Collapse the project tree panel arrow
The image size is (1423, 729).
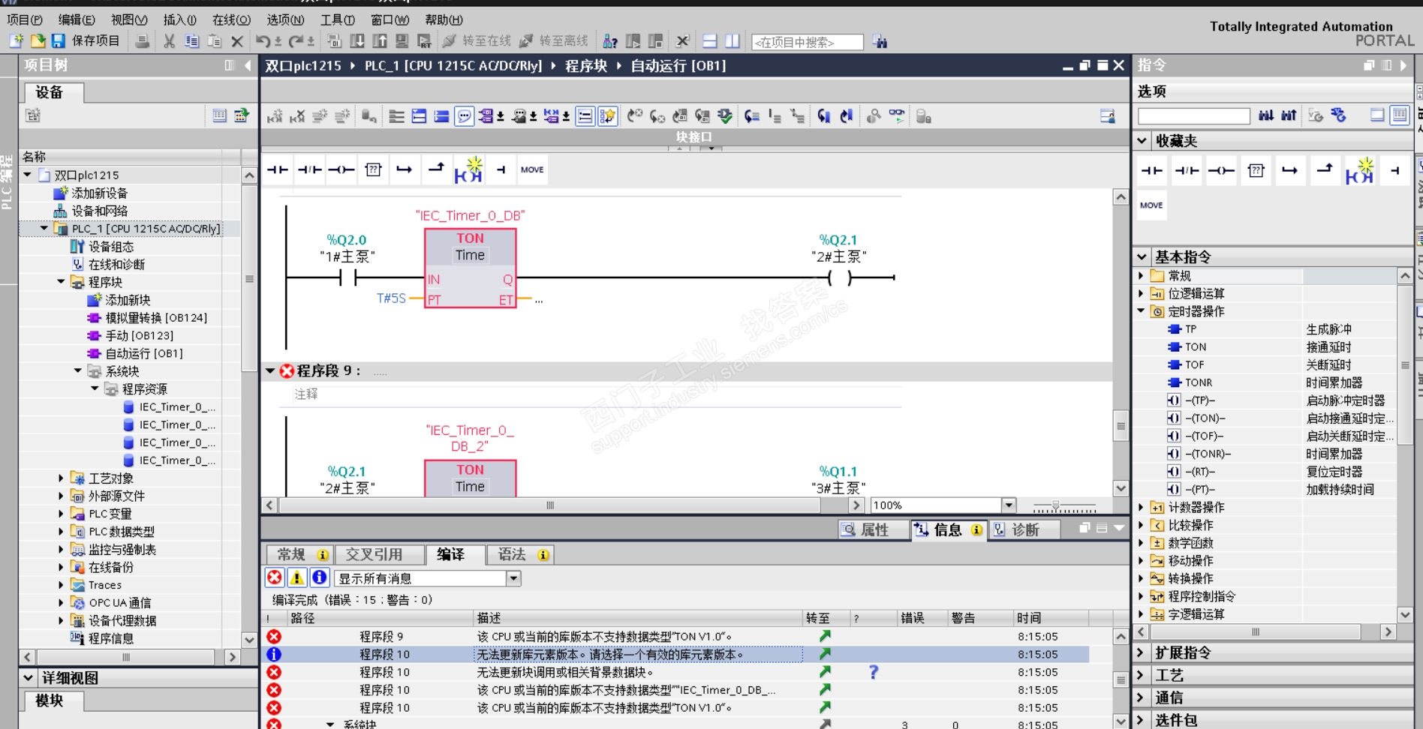[x=248, y=65]
